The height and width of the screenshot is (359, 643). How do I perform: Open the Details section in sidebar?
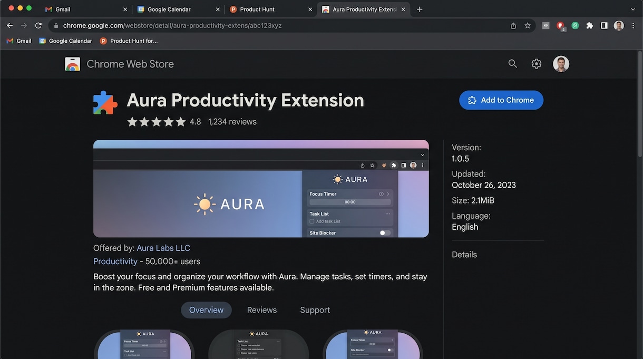click(464, 255)
